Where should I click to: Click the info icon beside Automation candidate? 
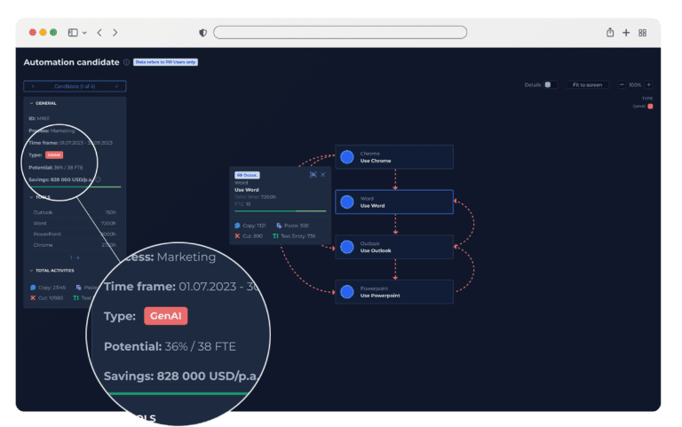[126, 62]
